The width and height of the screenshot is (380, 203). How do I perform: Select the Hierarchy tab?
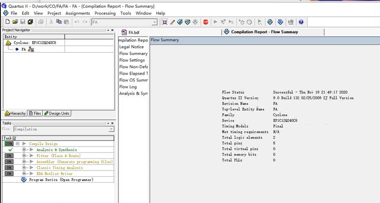[15, 113]
